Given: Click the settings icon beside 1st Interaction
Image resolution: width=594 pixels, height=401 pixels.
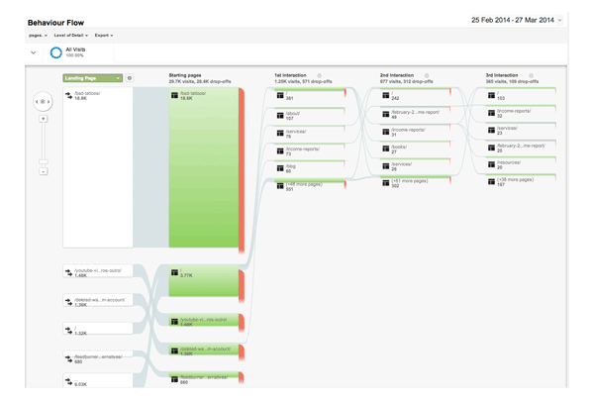Looking at the screenshot, I should (320, 75).
